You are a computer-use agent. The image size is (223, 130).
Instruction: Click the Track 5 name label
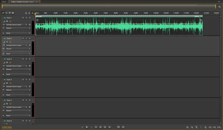pyautogui.click(x=9, y=100)
